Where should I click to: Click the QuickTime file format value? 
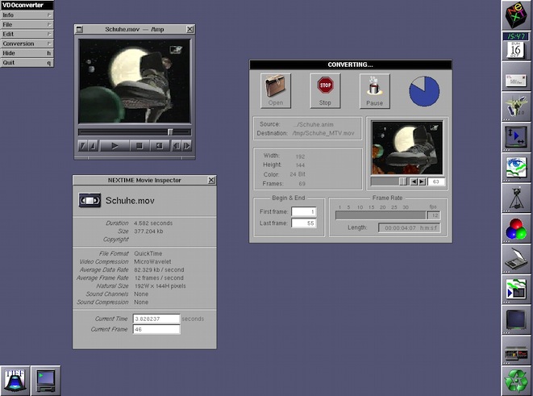tap(148, 253)
